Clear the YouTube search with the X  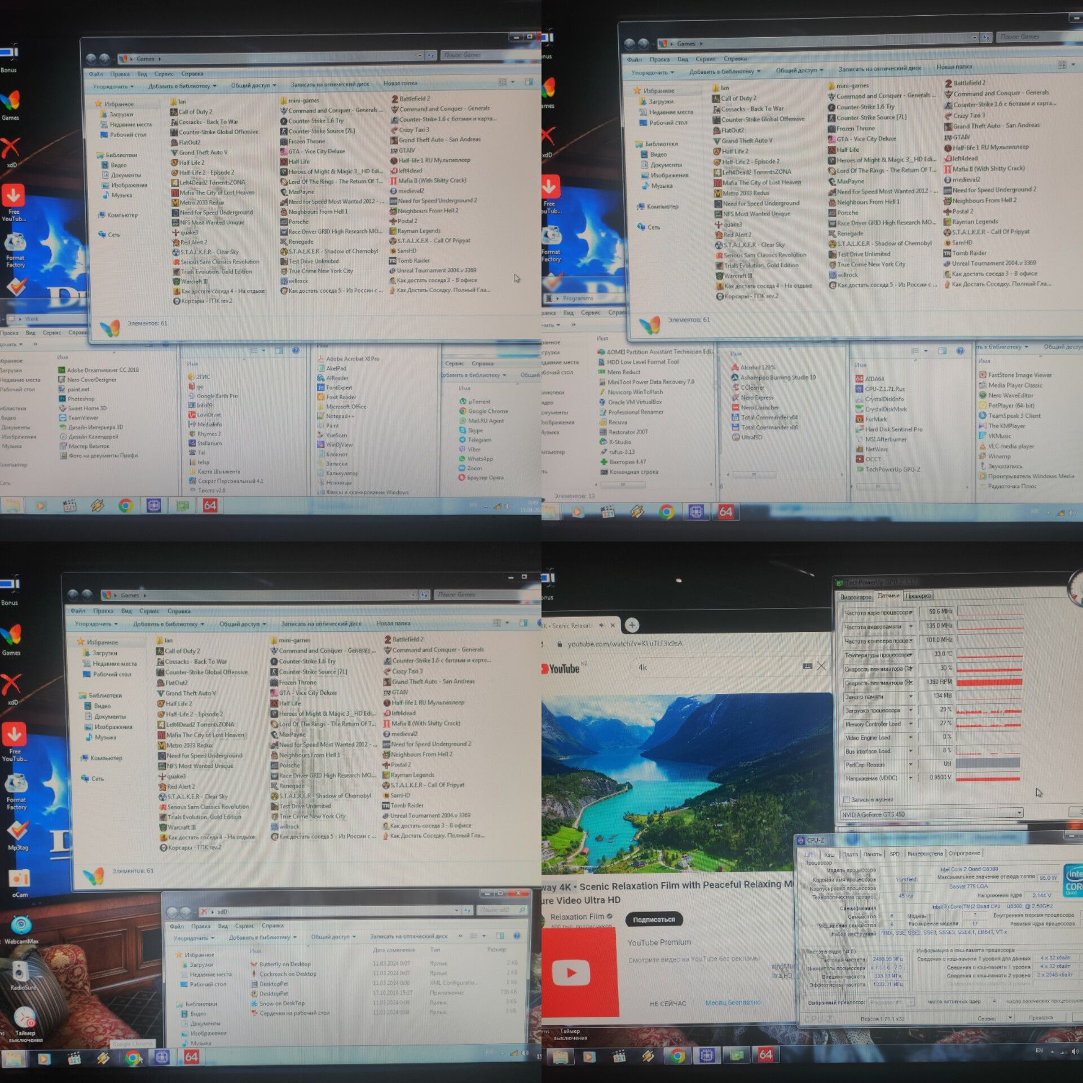(821, 666)
